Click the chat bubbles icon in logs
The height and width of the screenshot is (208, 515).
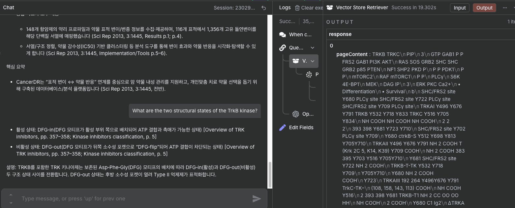click(283, 34)
